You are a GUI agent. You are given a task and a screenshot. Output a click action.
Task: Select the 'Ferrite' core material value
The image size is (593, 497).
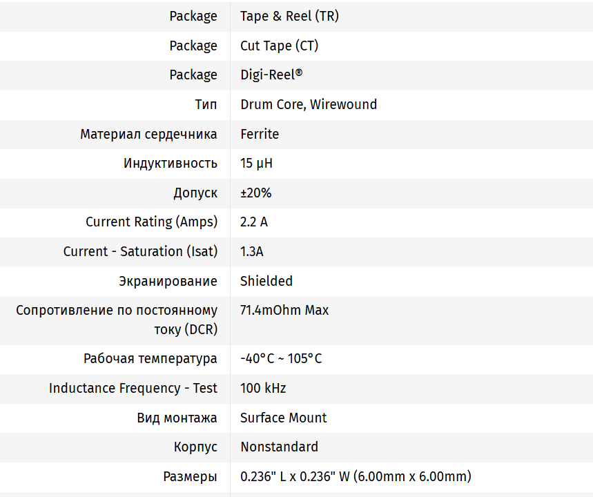[x=260, y=134]
